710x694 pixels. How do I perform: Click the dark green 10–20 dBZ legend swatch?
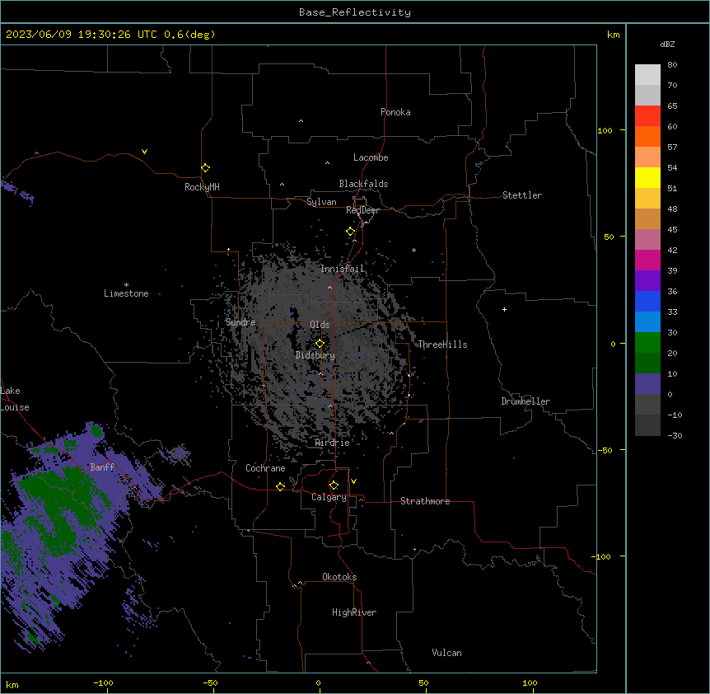[647, 363]
